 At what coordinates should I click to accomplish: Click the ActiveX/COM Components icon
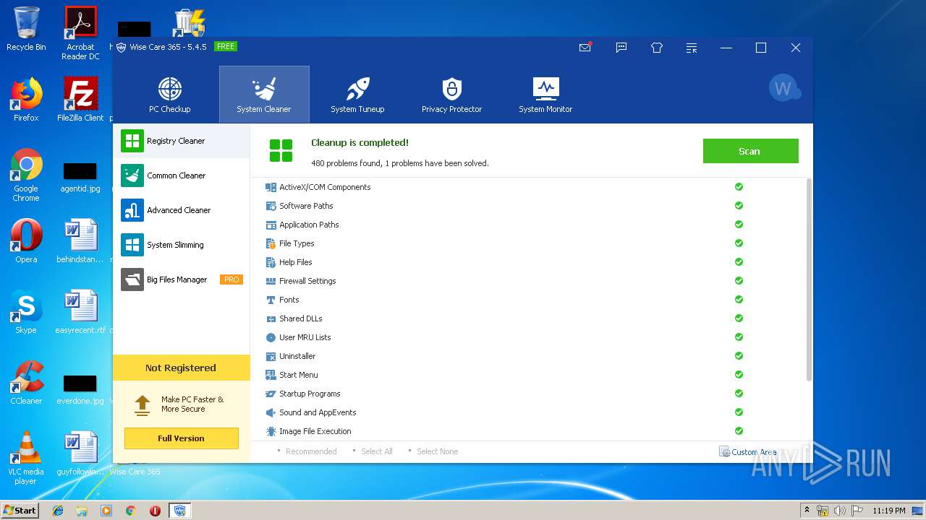(x=271, y=187)
